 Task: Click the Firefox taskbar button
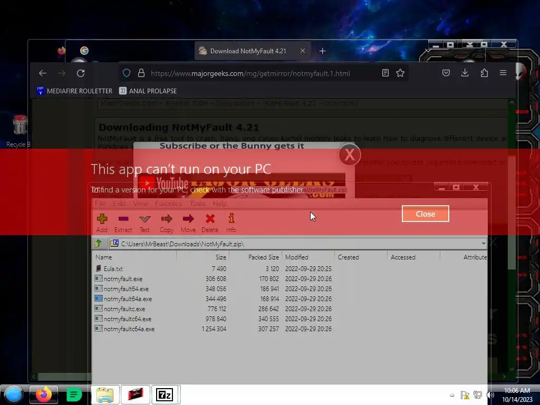click(43, 394)
